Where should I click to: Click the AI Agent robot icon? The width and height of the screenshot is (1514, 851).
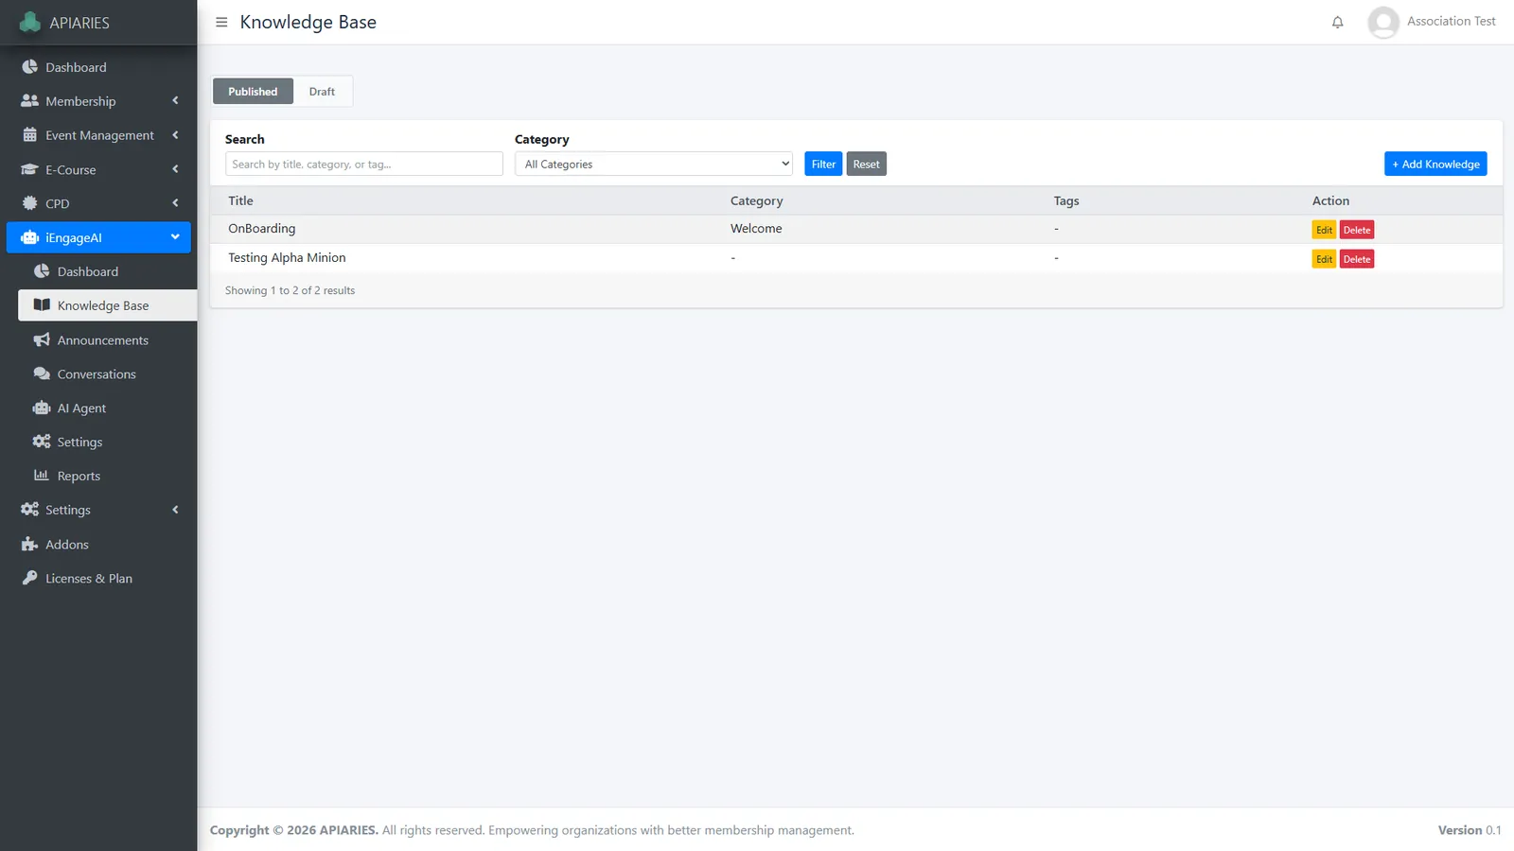click(42, 408)
